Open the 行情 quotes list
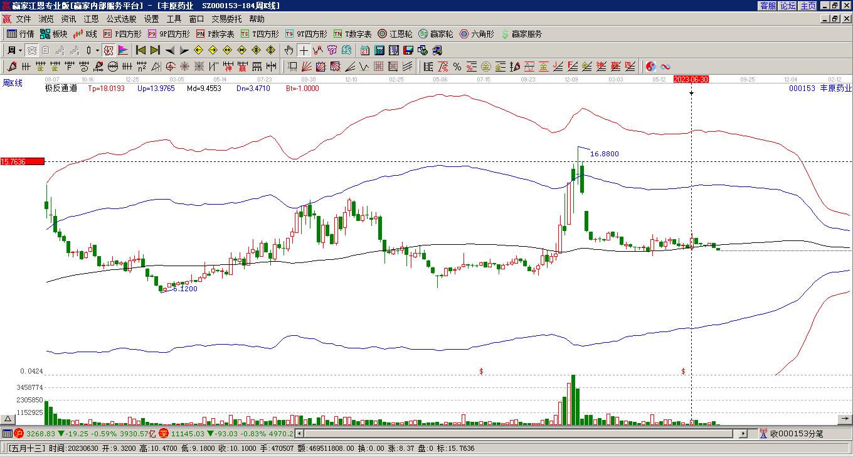Screen dimensions: 853x457 21,34
